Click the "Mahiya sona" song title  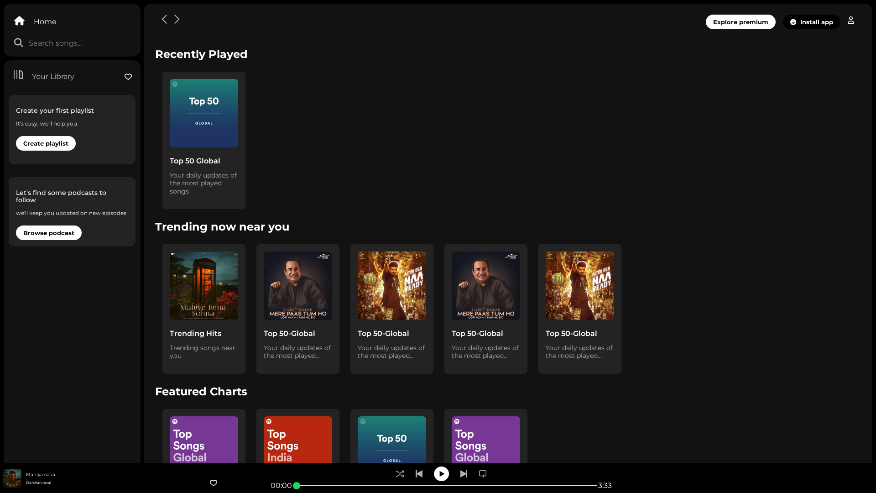pos(41,475)
